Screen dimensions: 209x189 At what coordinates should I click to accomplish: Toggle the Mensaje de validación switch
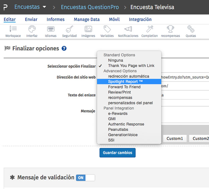point(86,178)
